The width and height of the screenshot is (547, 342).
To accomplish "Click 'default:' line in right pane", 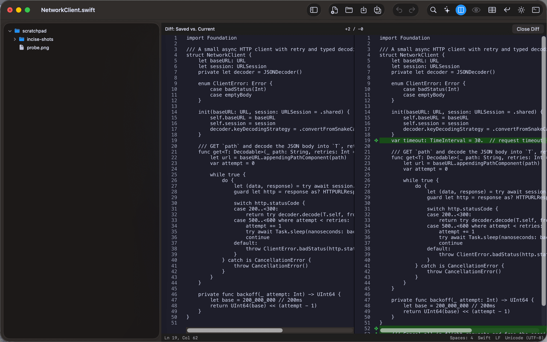I will [439, 249].
